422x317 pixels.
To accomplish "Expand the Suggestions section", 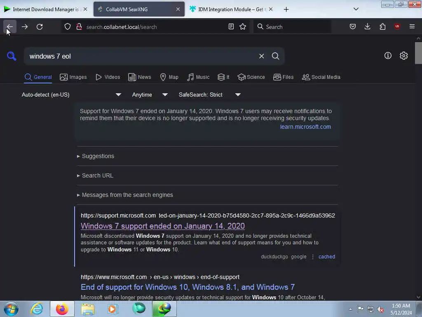I will 96,156.
